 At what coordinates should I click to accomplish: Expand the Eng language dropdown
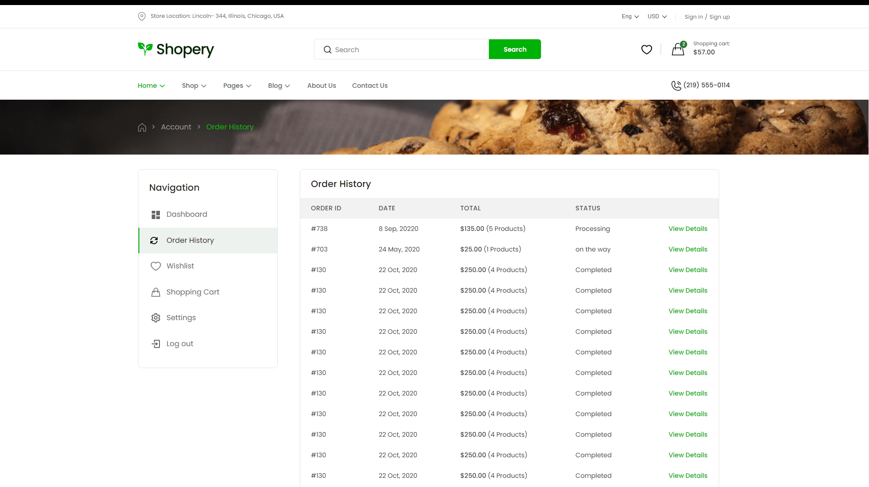[630, 16]
